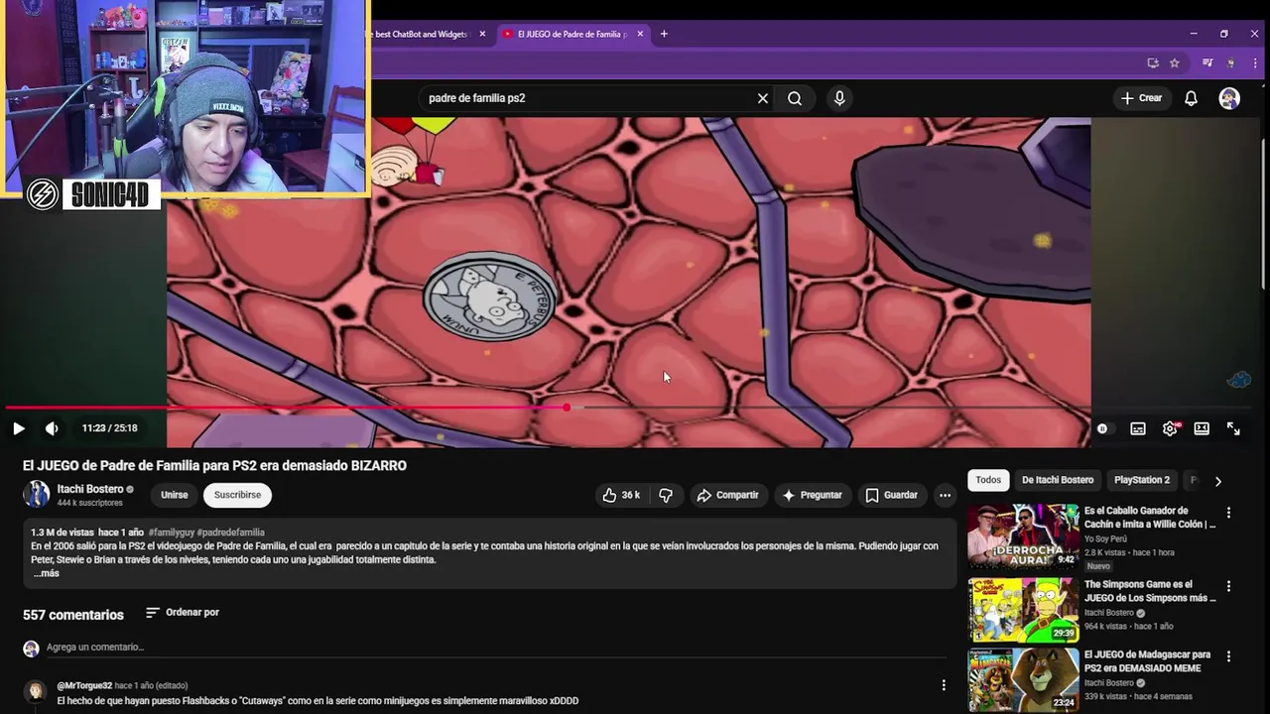This screenshot has height=714, width=1270.
Task: Click the Compartir button
Action: click(727, 495)
